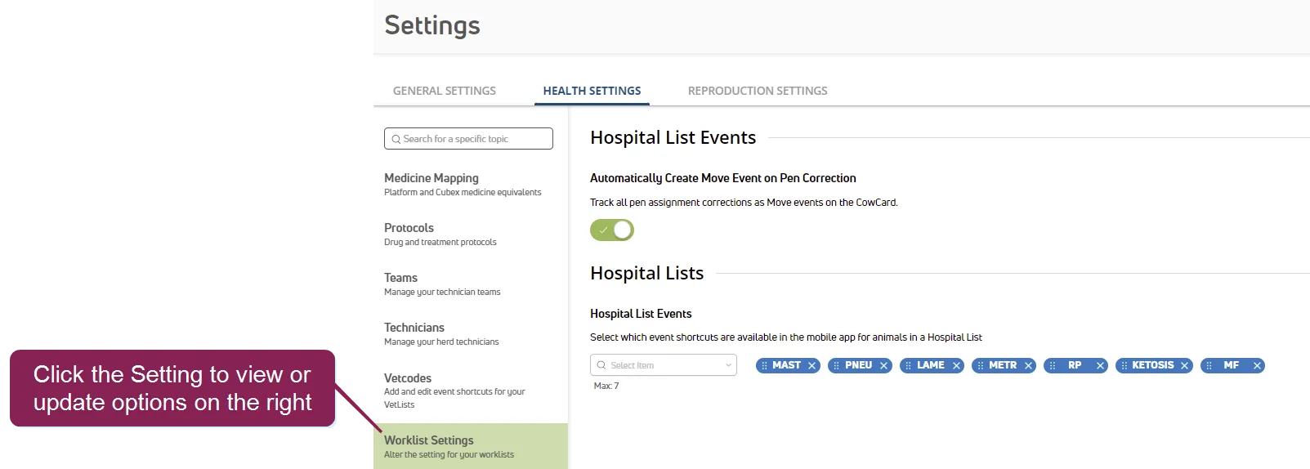Viewport: 1310px width, 469px height.
Task: Remove the METR event chip
Action: [x=1029, y=366]
